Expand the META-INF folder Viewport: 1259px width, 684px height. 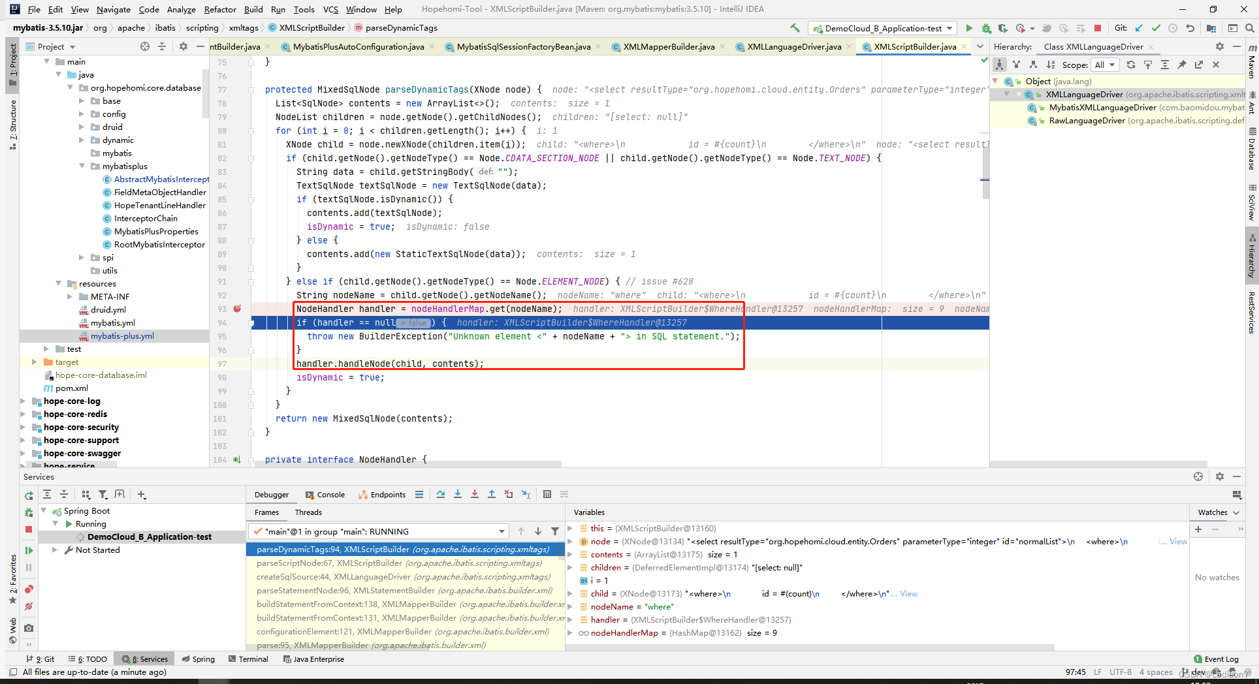[x=70, y=297]
